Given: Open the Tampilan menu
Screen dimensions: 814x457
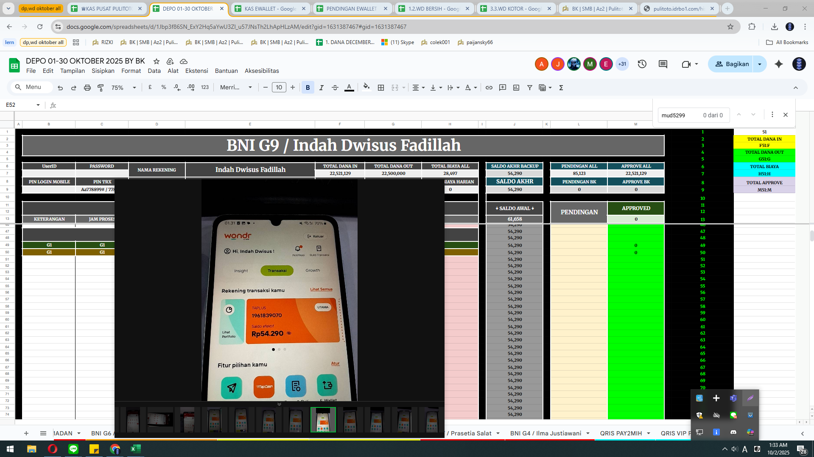Looking at the screenshot, I should [x=73, y=71].
